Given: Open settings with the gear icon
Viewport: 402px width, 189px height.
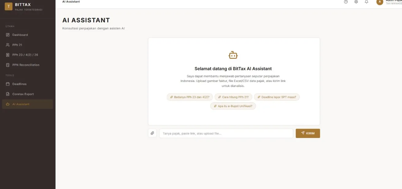Looking at the screenshot, I should (x=356, y=2).
